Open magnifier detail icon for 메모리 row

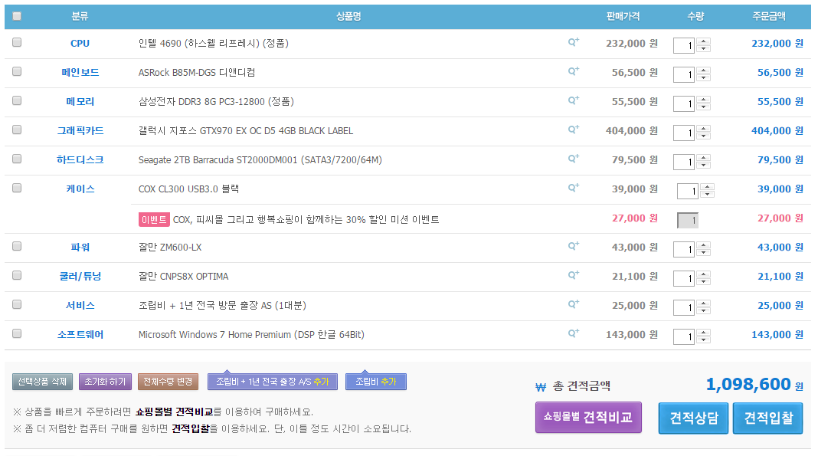[574, 100]
